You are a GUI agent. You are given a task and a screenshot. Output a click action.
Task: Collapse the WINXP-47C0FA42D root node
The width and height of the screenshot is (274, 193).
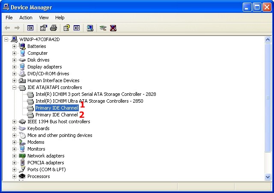click(x=6, y=39)
